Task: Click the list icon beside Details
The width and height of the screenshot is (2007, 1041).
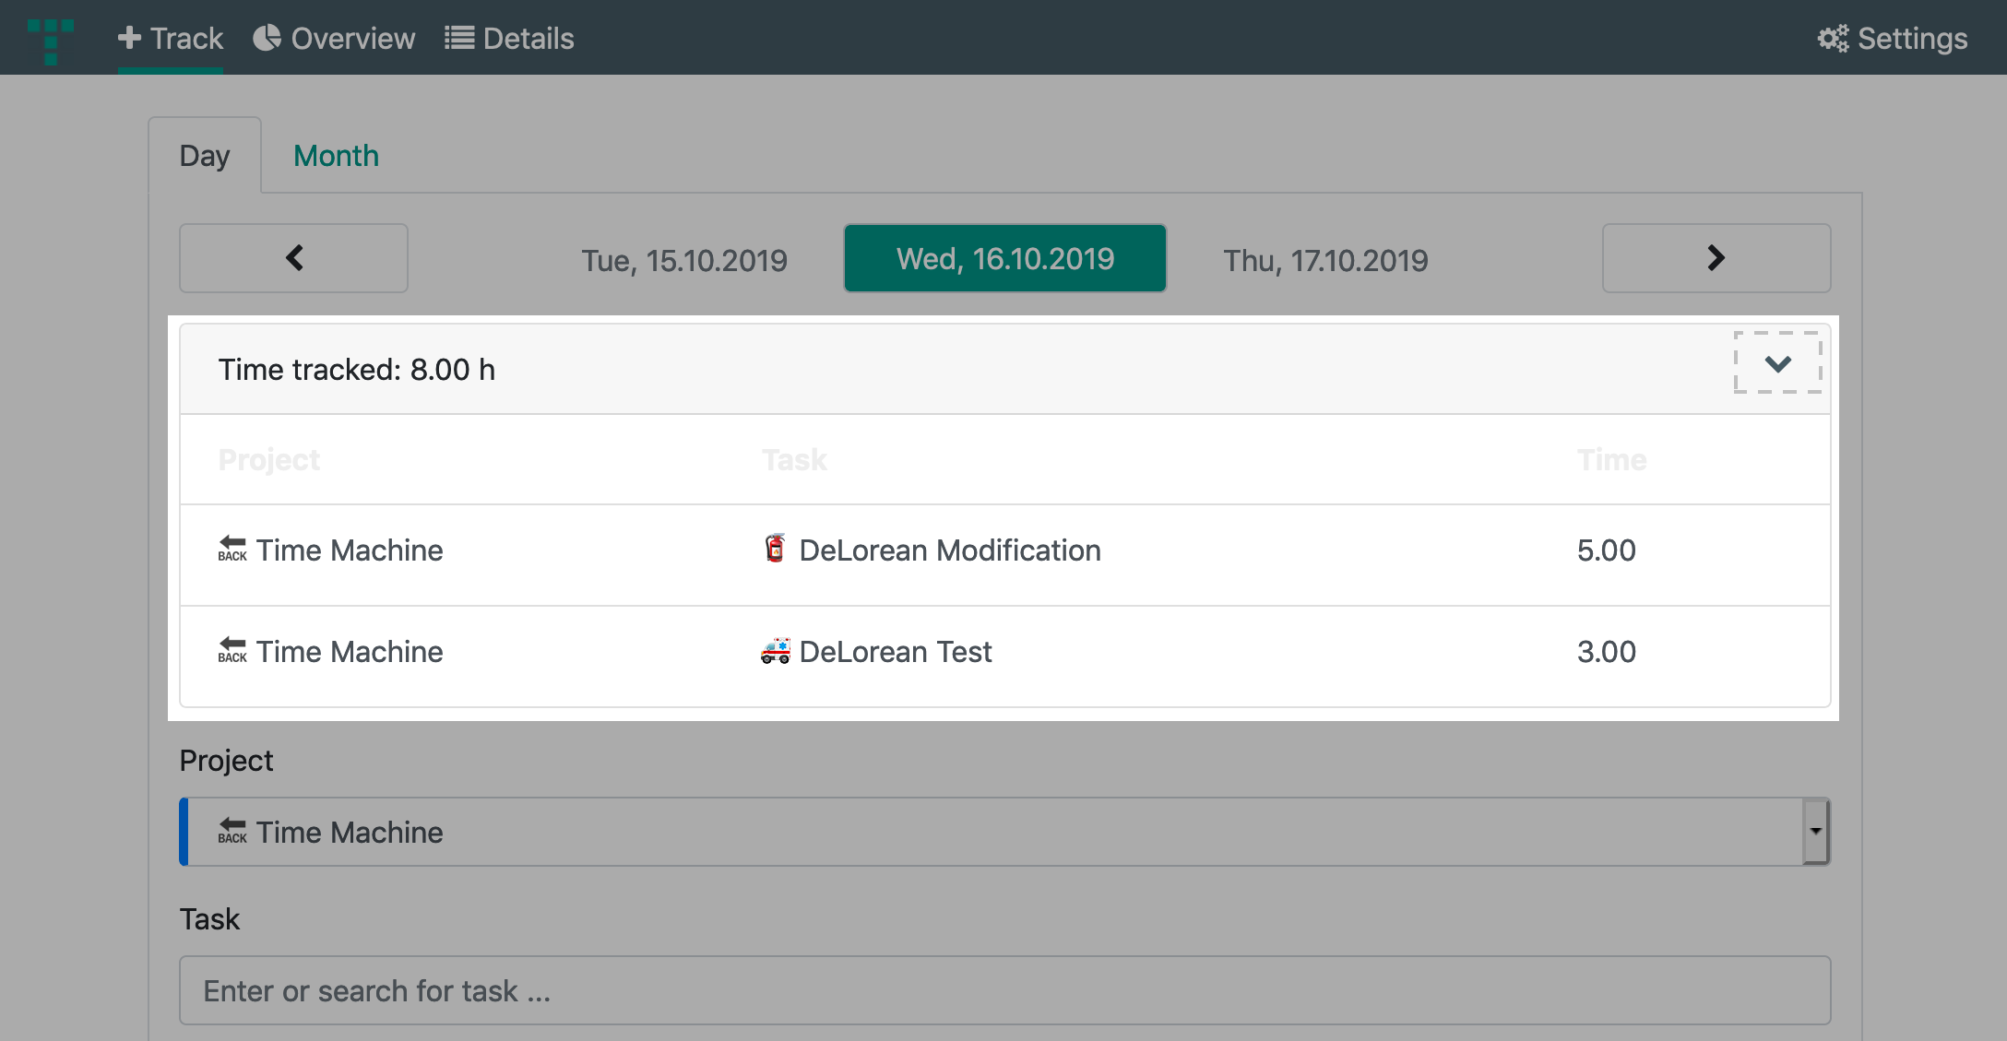Action: tap(459, 38)
